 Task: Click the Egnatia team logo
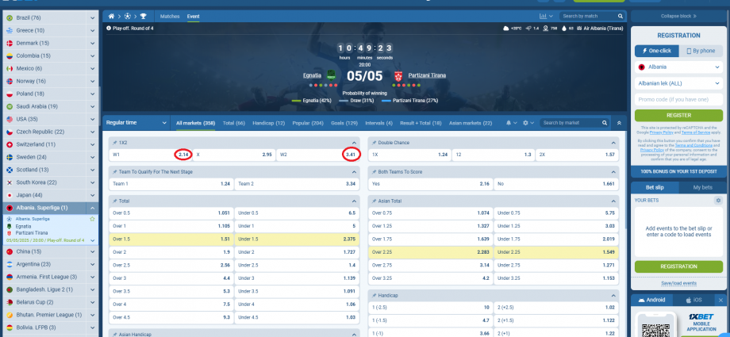click(331, 75)
